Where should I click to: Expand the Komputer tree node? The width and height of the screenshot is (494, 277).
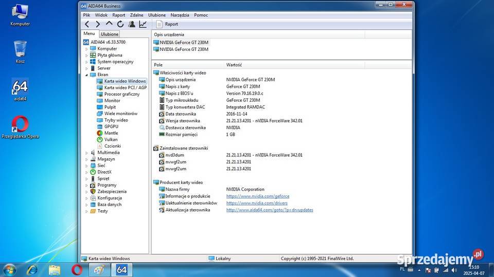tap(86, 49)
